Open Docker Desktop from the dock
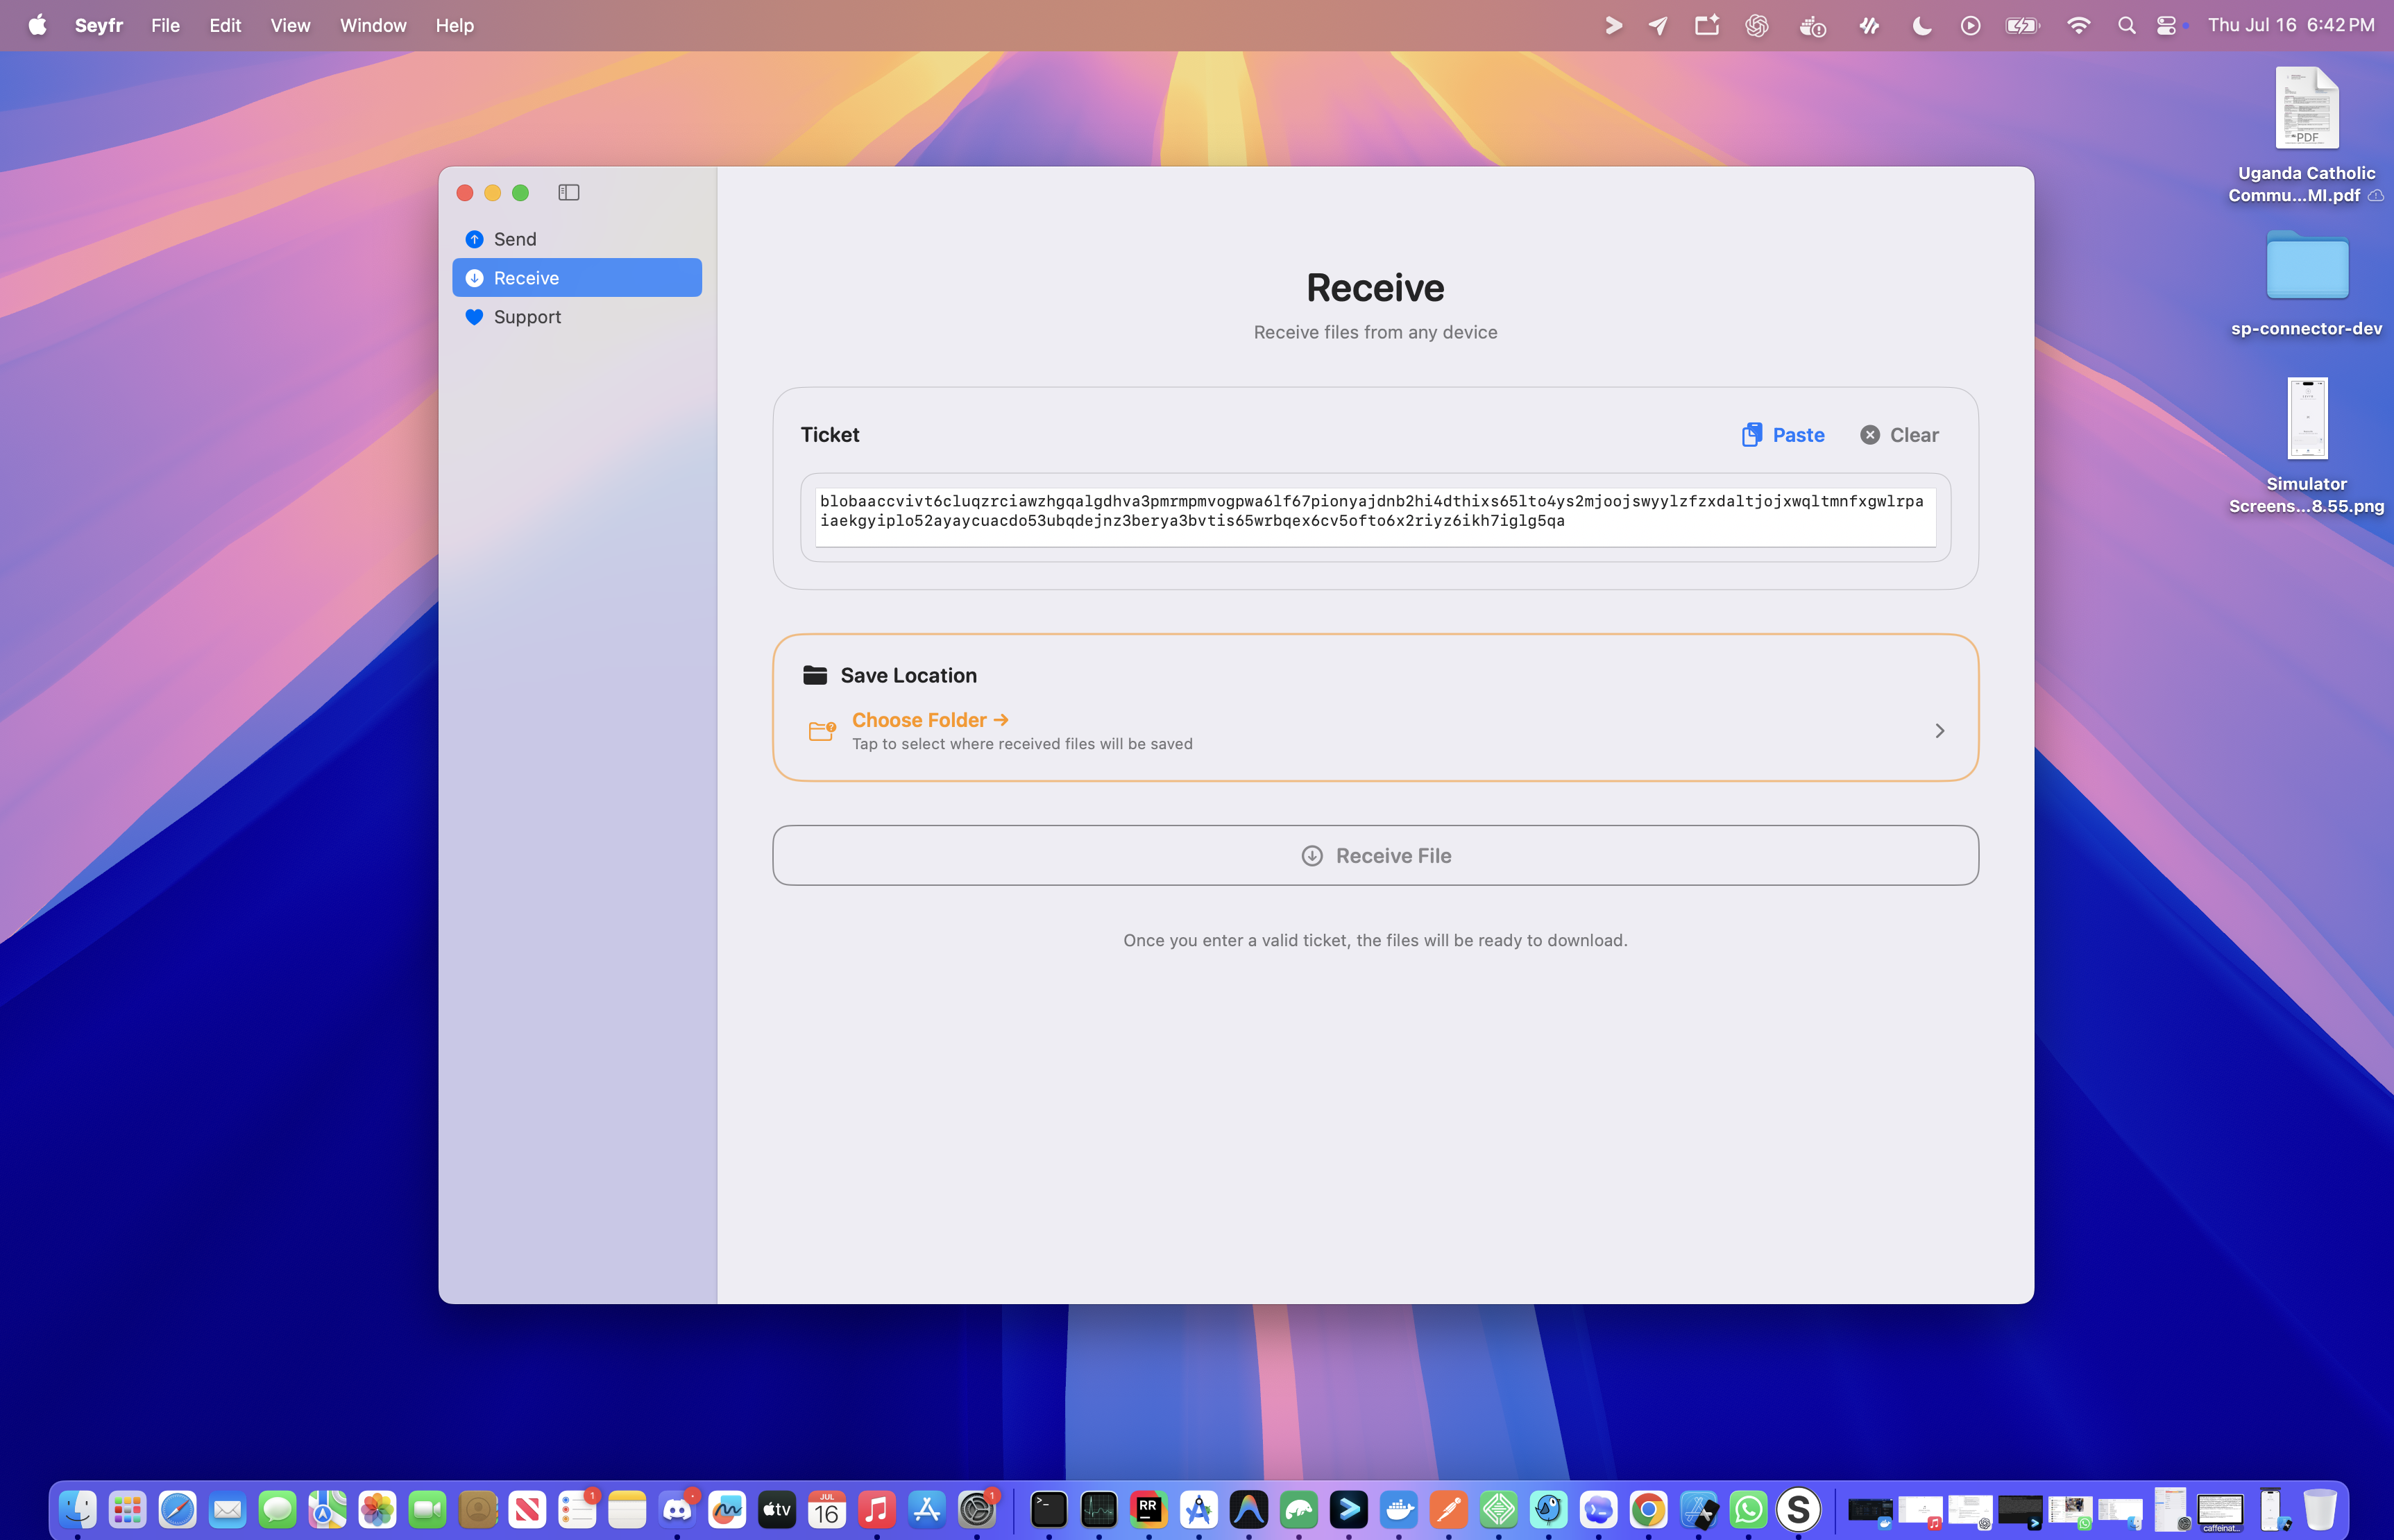 tap(1399, 1509)
